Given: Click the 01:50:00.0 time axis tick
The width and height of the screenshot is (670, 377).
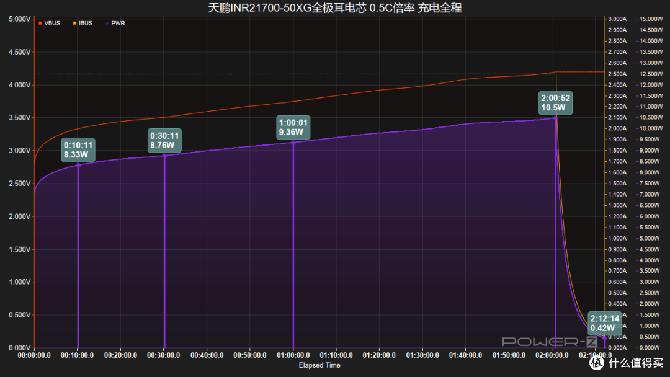Looking at the screenshot, I should [509, 355].
